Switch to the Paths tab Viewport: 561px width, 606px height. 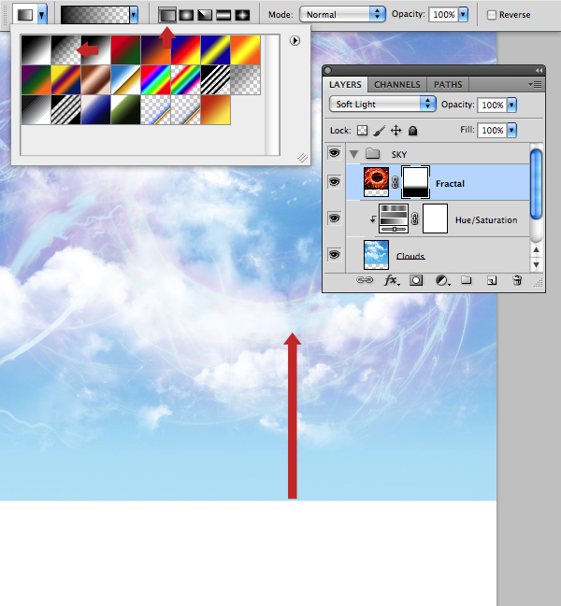(448, 85)
